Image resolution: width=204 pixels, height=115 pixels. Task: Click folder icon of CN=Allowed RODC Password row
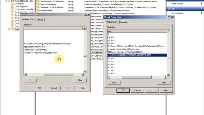[x=38, y=1]
